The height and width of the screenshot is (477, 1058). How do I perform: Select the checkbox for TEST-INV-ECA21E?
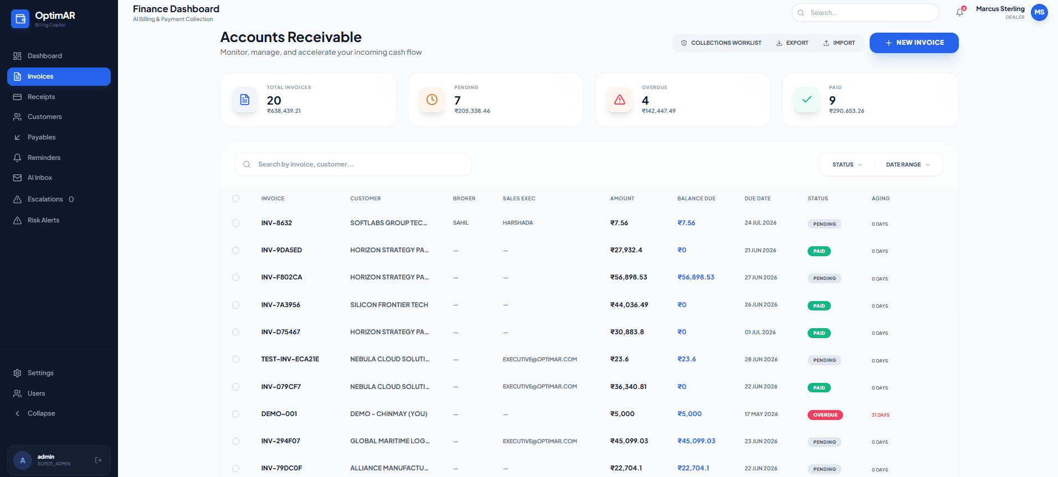click(236, 359)
